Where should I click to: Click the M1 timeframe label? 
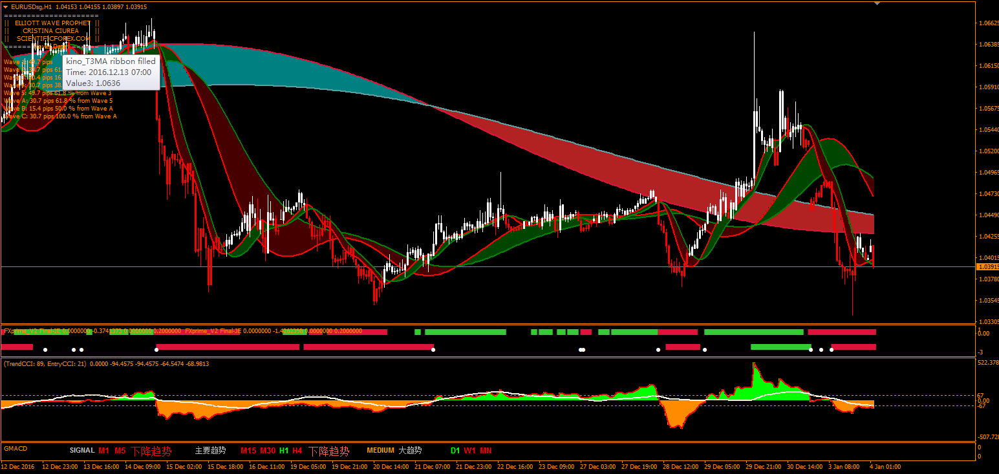(104, 451)
